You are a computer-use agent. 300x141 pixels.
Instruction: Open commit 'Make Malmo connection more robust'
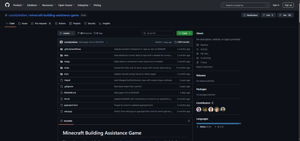pos(139,62)
